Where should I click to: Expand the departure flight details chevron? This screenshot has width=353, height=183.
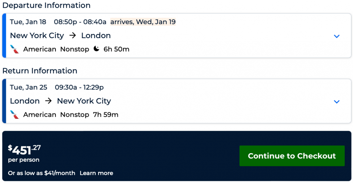tap(337, 36)
